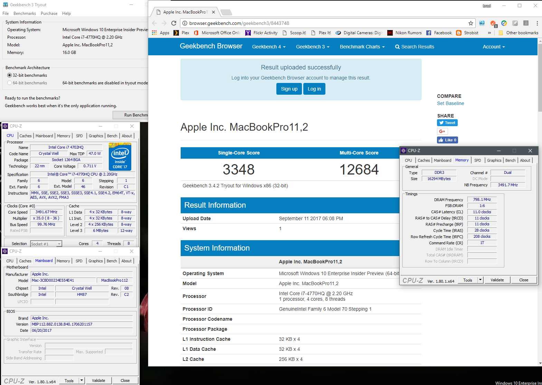Click the gray 'h' extension icon
The width and height of the screenshot is (542, 385).
[x=526, y=23]
